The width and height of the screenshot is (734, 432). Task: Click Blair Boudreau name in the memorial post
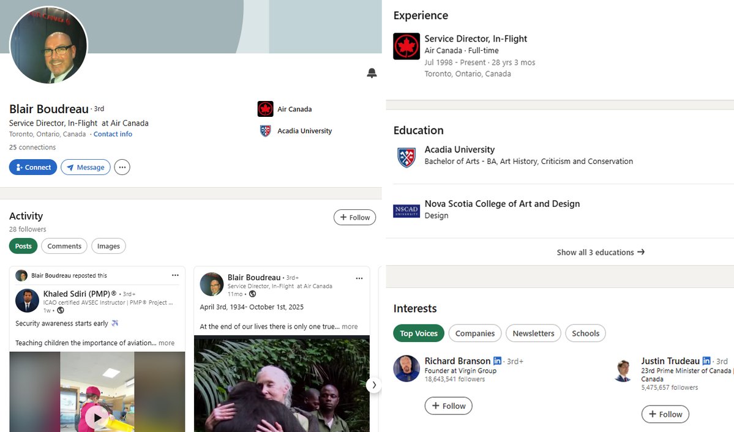tap(254, 278)
